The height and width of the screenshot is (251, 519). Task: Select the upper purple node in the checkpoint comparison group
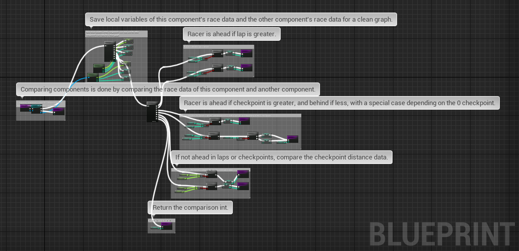(244, 121)
